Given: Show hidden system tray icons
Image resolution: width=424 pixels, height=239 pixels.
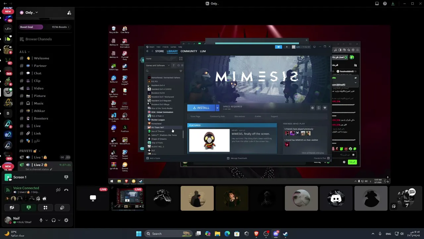Looking at the screenshot, I should 373,234.
